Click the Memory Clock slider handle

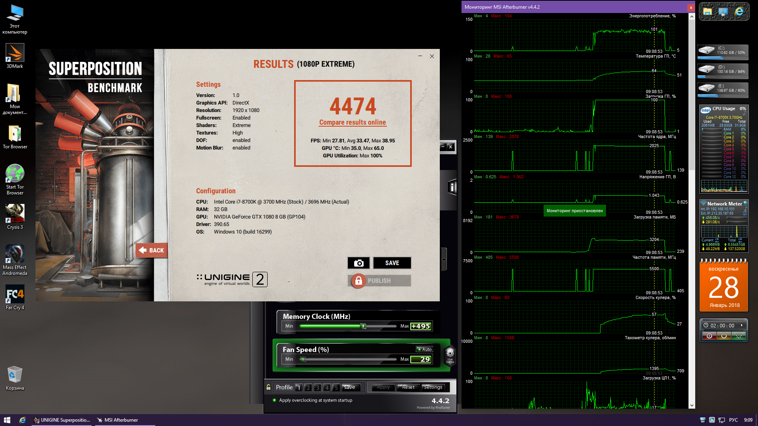coord(364,326)
